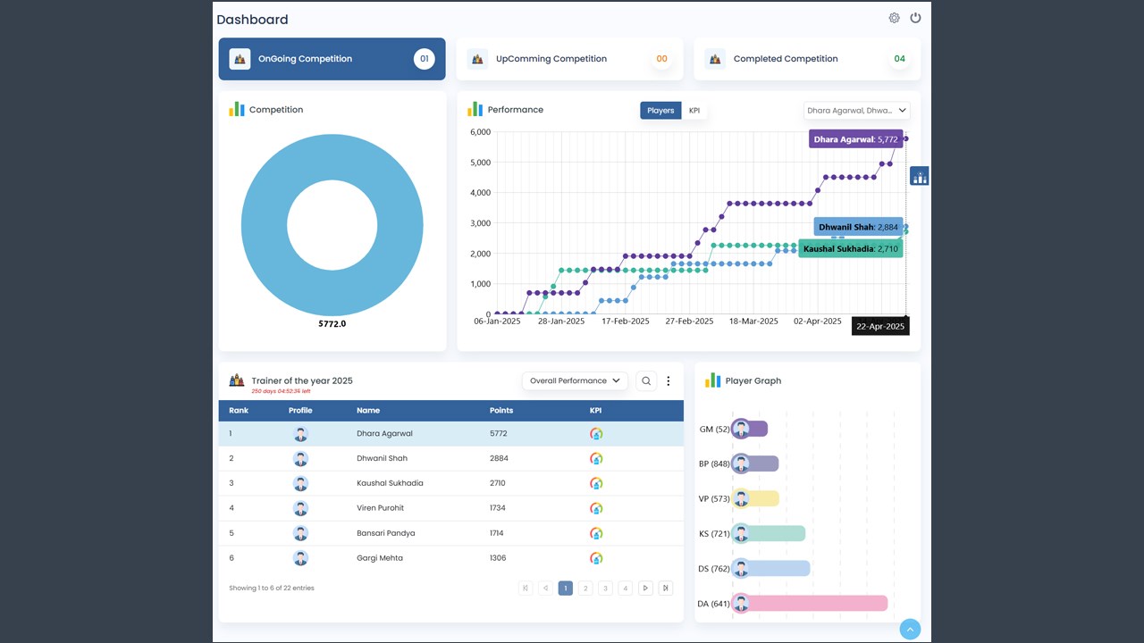Click the scroll-to-top arrow button
The image size is (1144, 643).
pyautogui.click(x=910, y=630)
